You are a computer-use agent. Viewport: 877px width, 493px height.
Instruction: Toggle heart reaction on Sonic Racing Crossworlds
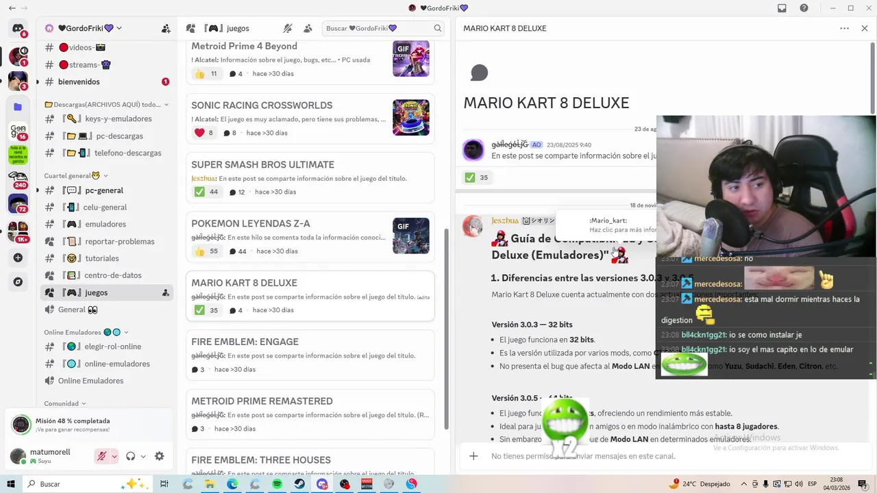[x=205, y=133]
